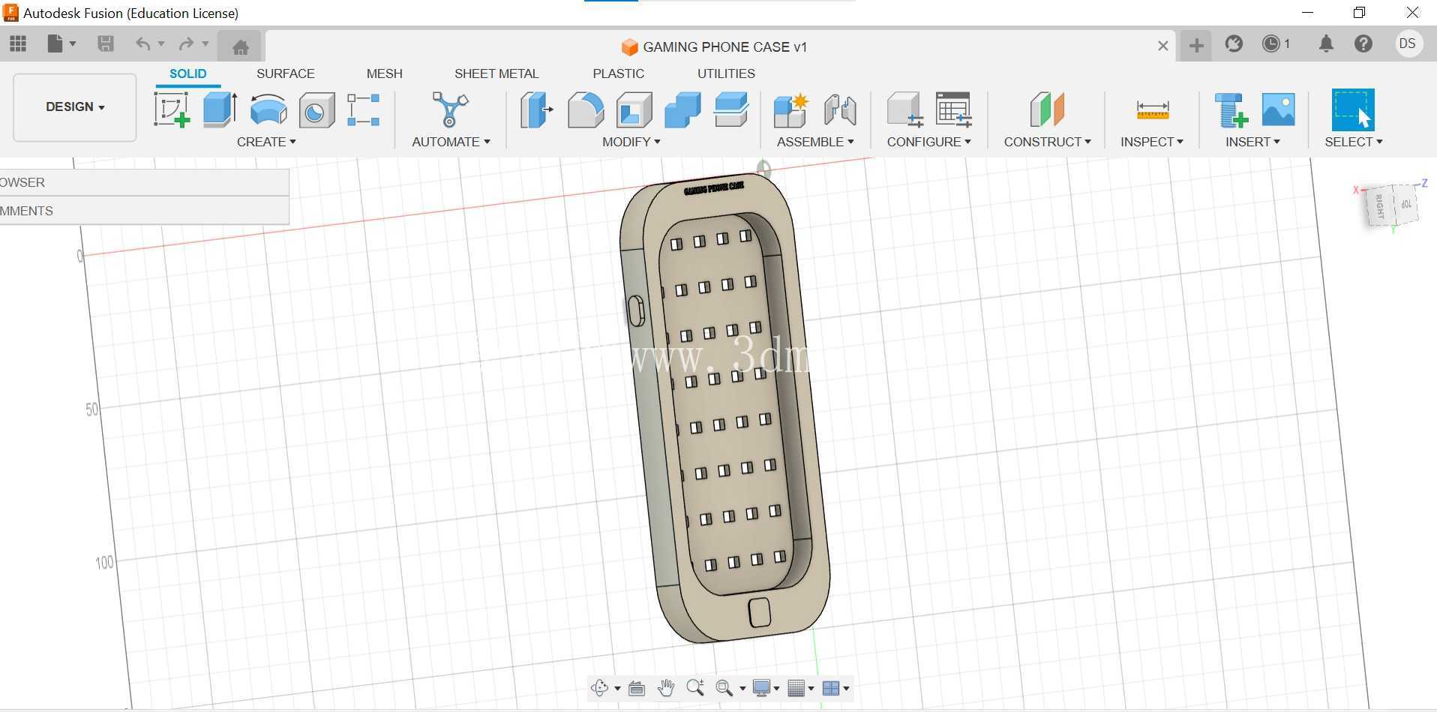Expand the INSPECT dropdown menu

(1152, 142)
